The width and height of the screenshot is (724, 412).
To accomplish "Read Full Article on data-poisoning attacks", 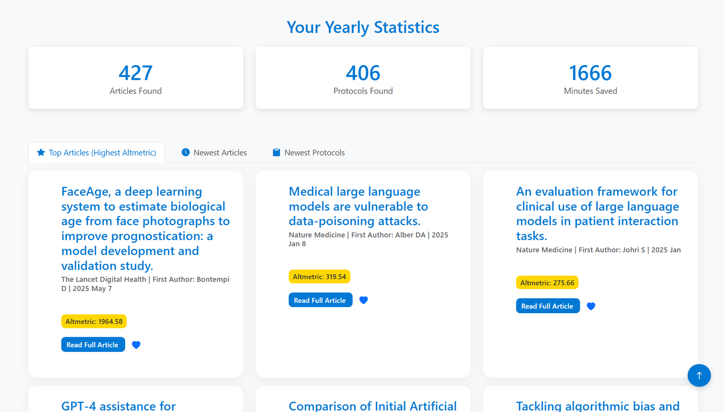I will pos(320,300).
